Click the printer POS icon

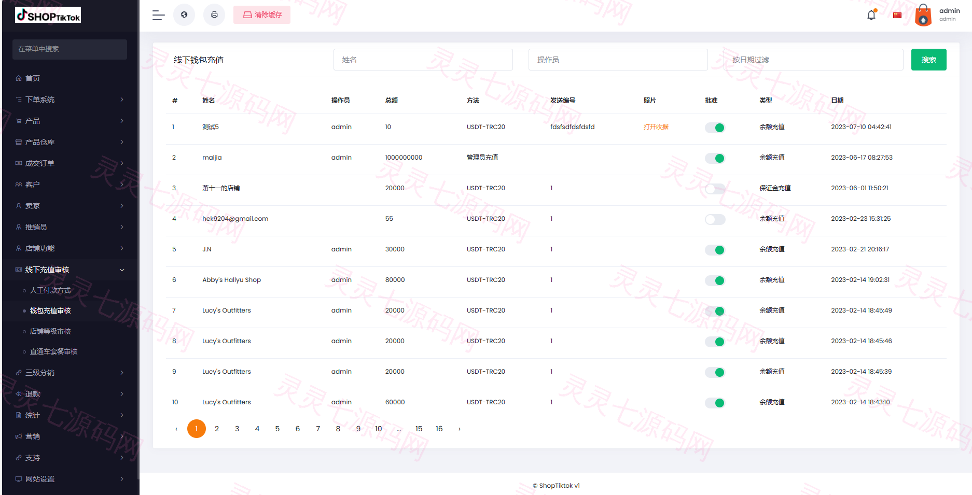click(214, 15)
